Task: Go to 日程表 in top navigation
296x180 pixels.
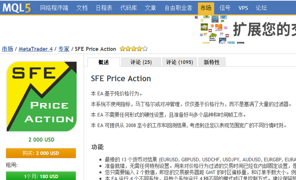Action: coord(104,8)
